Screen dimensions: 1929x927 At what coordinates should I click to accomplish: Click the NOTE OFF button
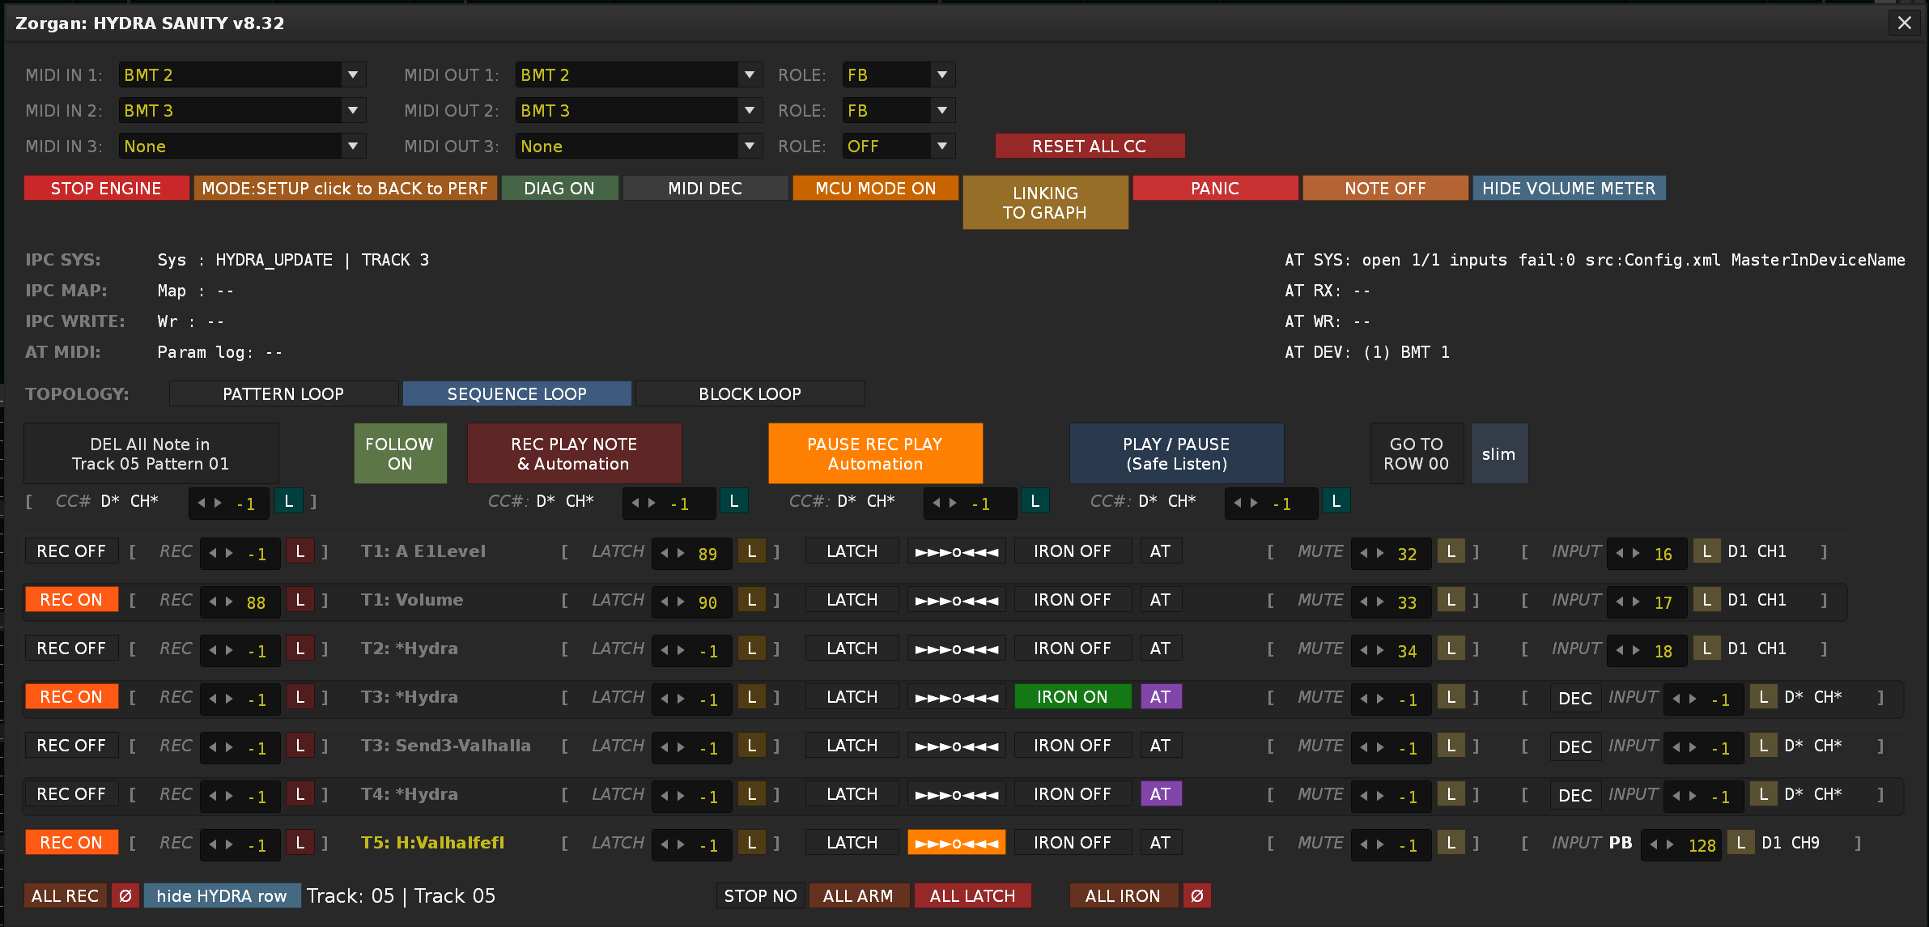[1385, 189]
